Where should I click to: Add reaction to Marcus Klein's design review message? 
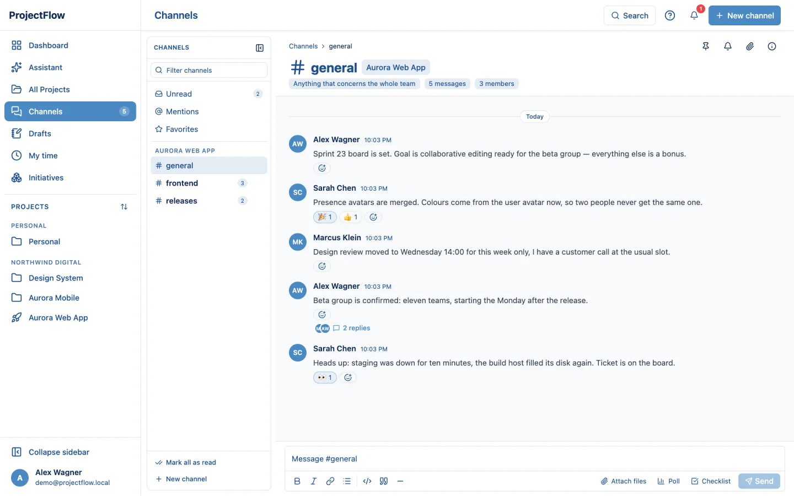322,266
